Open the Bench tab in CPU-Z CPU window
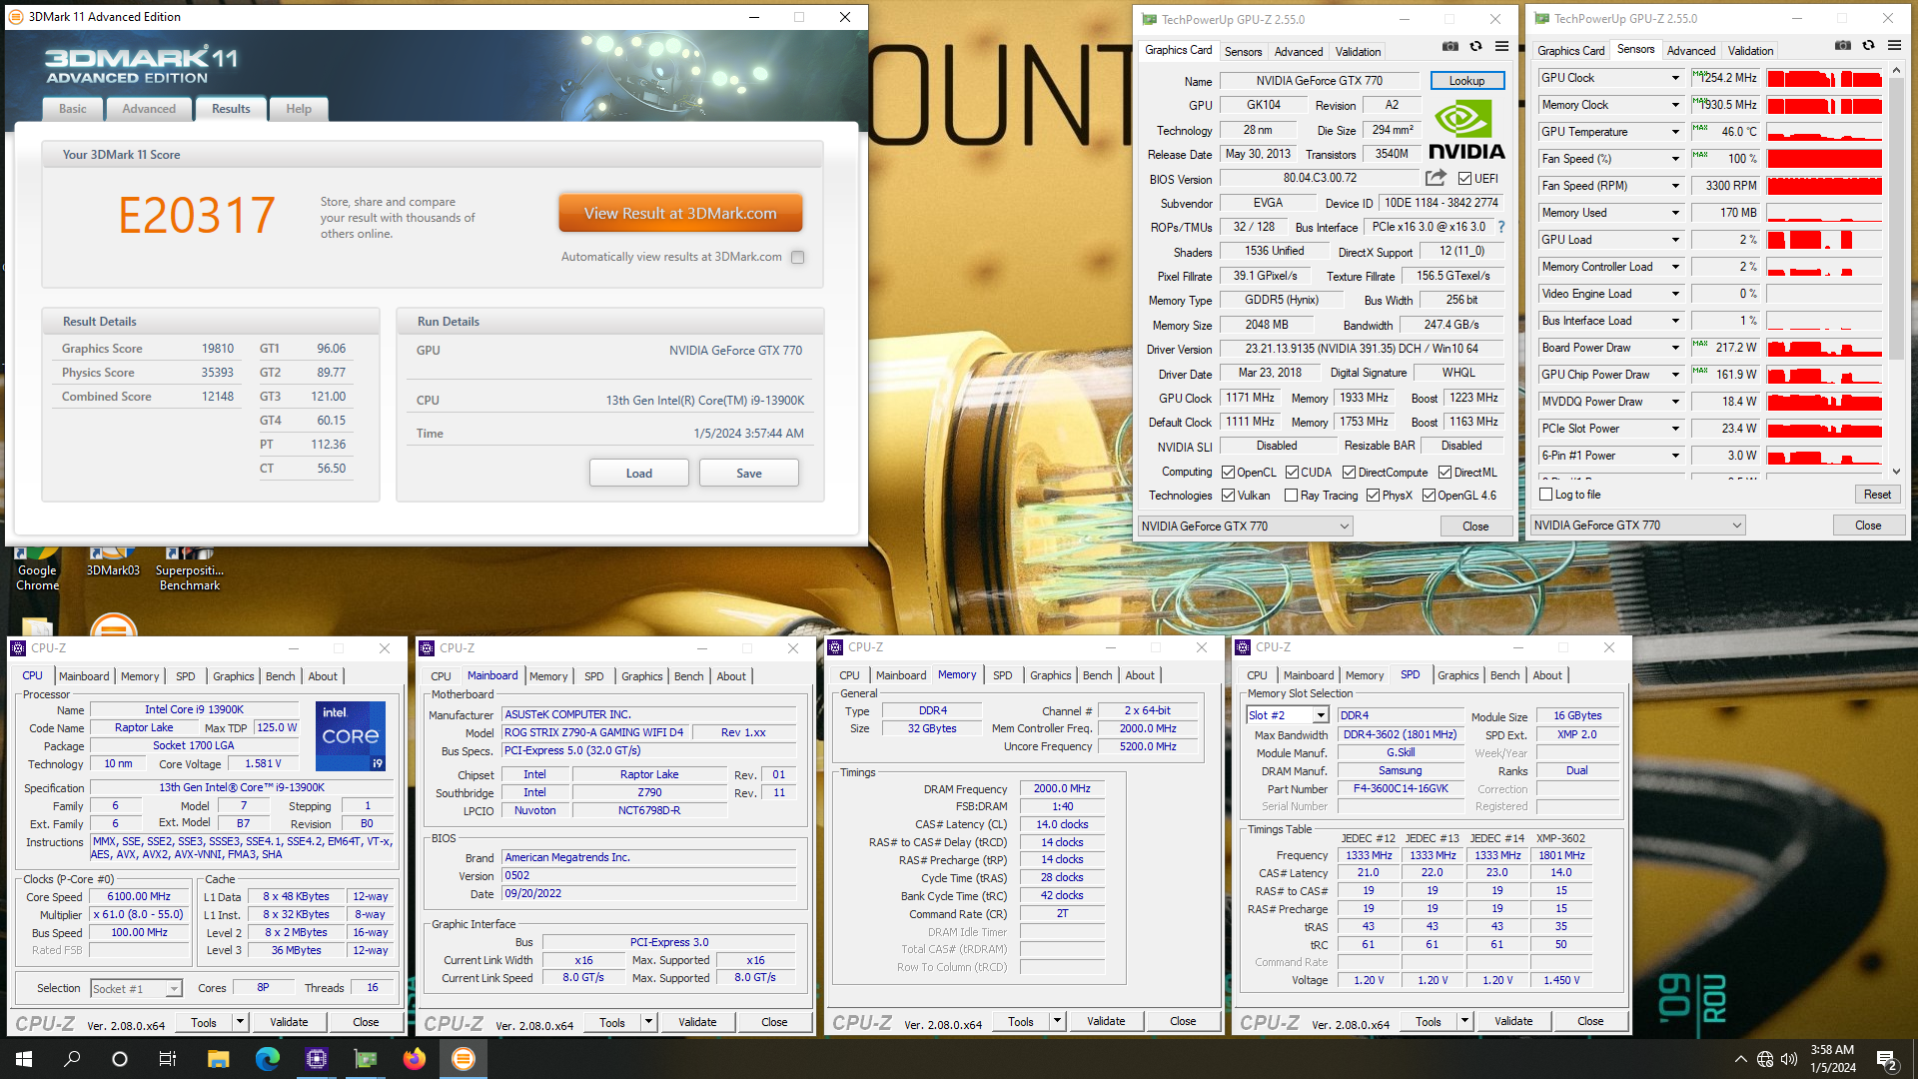 pyautogui.click(x=280, y=676)
